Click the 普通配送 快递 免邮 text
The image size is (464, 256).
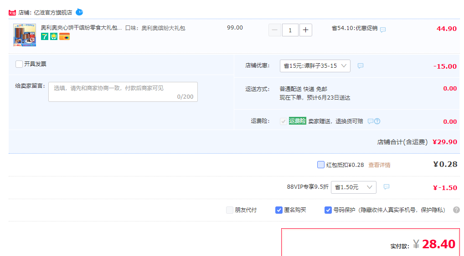coord(303,89)
